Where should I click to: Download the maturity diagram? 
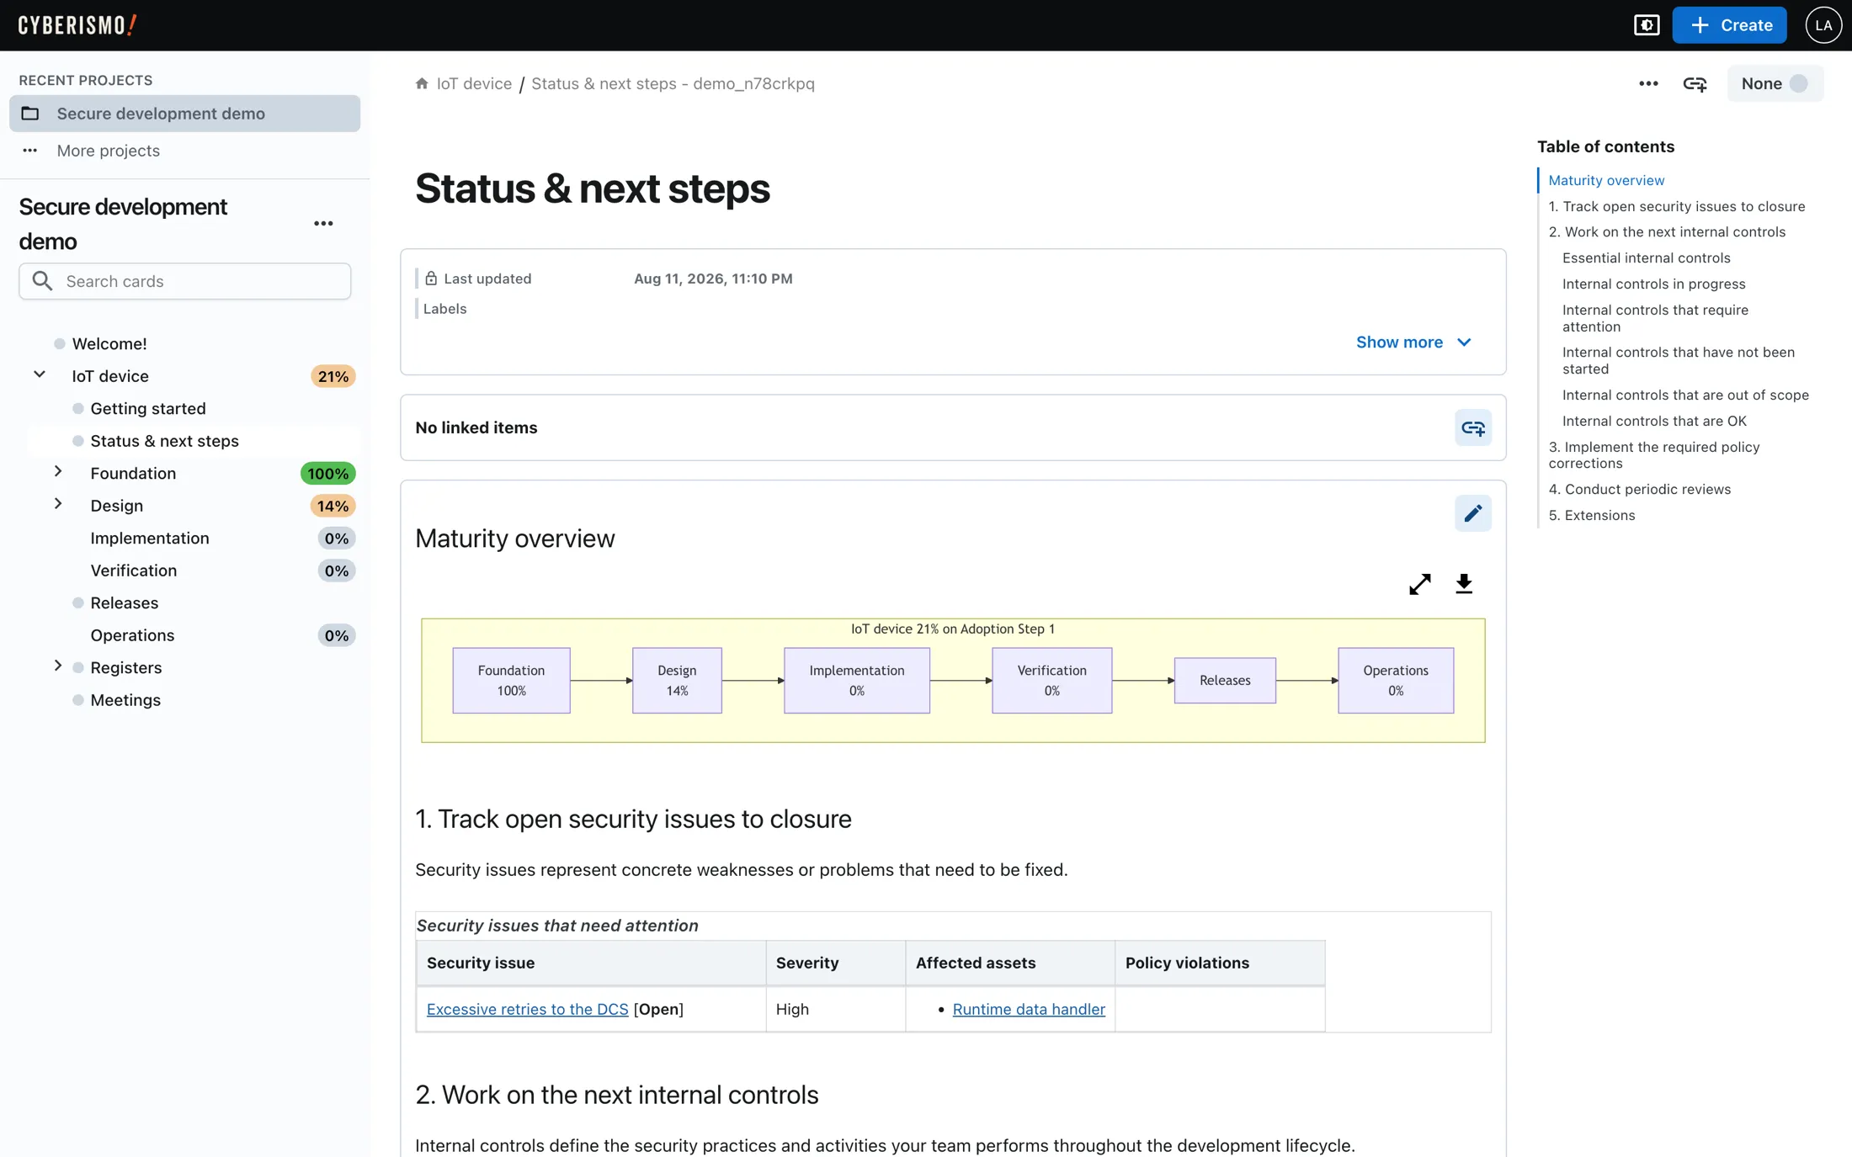[x=1464, y=584]
